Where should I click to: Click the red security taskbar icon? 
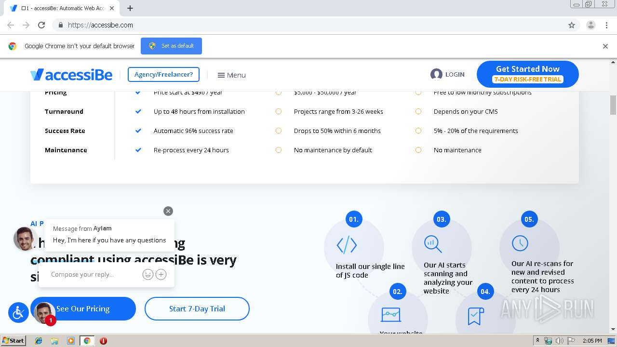[103, 341]
